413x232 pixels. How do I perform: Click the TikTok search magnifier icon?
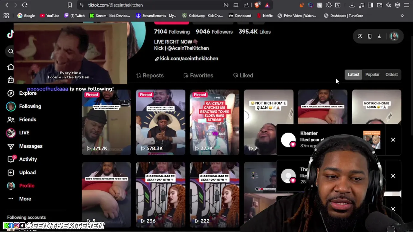[x=11, y=51]
